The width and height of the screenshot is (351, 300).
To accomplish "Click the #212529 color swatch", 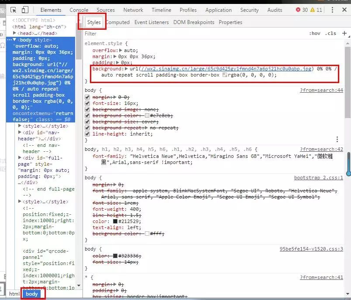I will 115,221.
